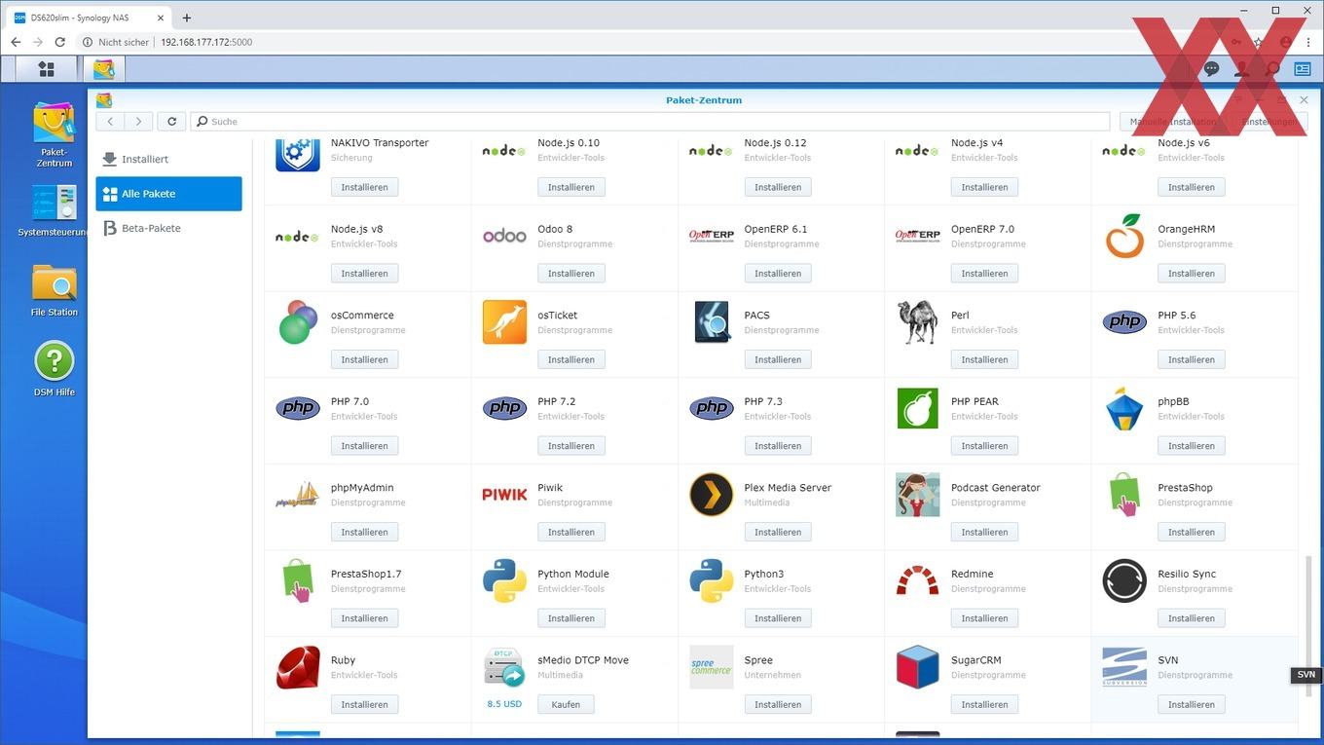Install OpenERP 6.1 package
The image size is (1324, 745).
tap(778, 274)
